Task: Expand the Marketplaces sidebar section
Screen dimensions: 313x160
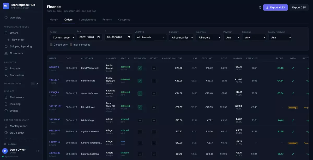Action: [x=37, y=84]
